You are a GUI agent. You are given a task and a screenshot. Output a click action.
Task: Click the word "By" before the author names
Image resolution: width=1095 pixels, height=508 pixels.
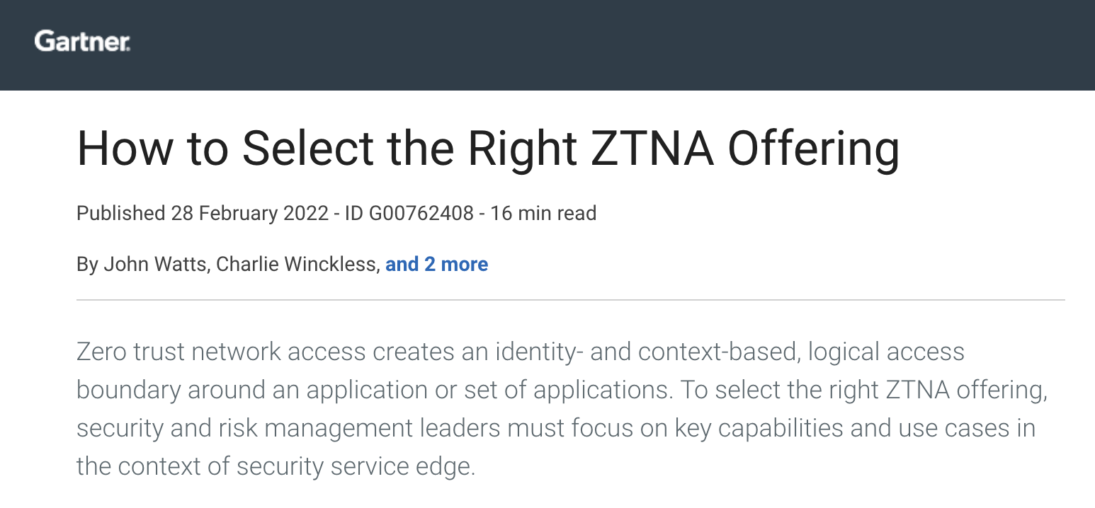coord(87,265)
